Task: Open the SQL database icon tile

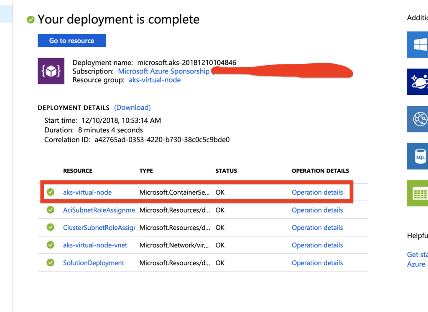Action: coord(418,156)
